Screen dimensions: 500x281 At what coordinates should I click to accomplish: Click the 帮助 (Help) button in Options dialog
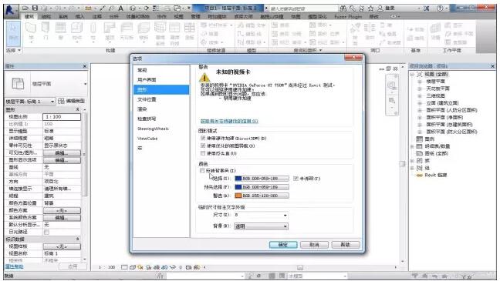(x=346, y=244)
